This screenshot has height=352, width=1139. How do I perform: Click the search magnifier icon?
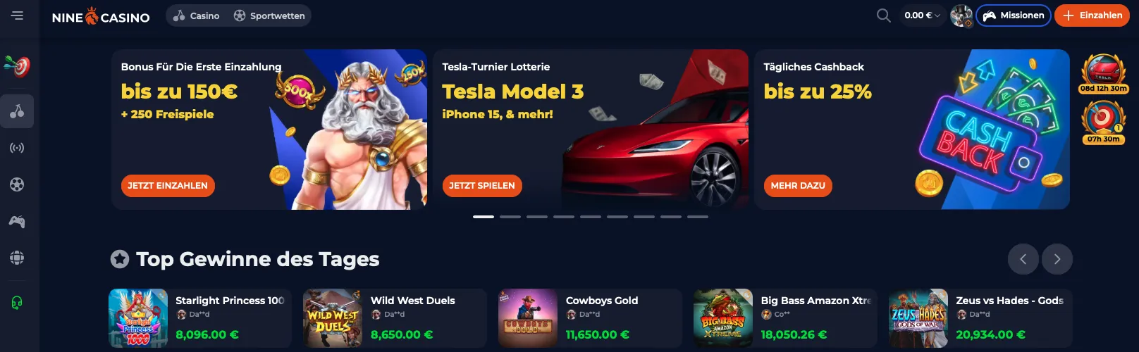[883, 15]
